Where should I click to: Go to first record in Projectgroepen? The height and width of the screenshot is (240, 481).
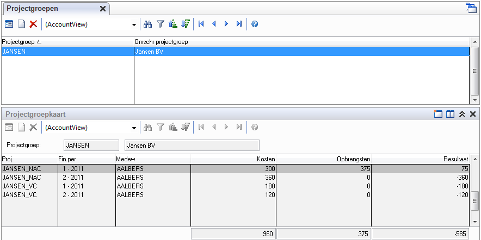(201, 24)
